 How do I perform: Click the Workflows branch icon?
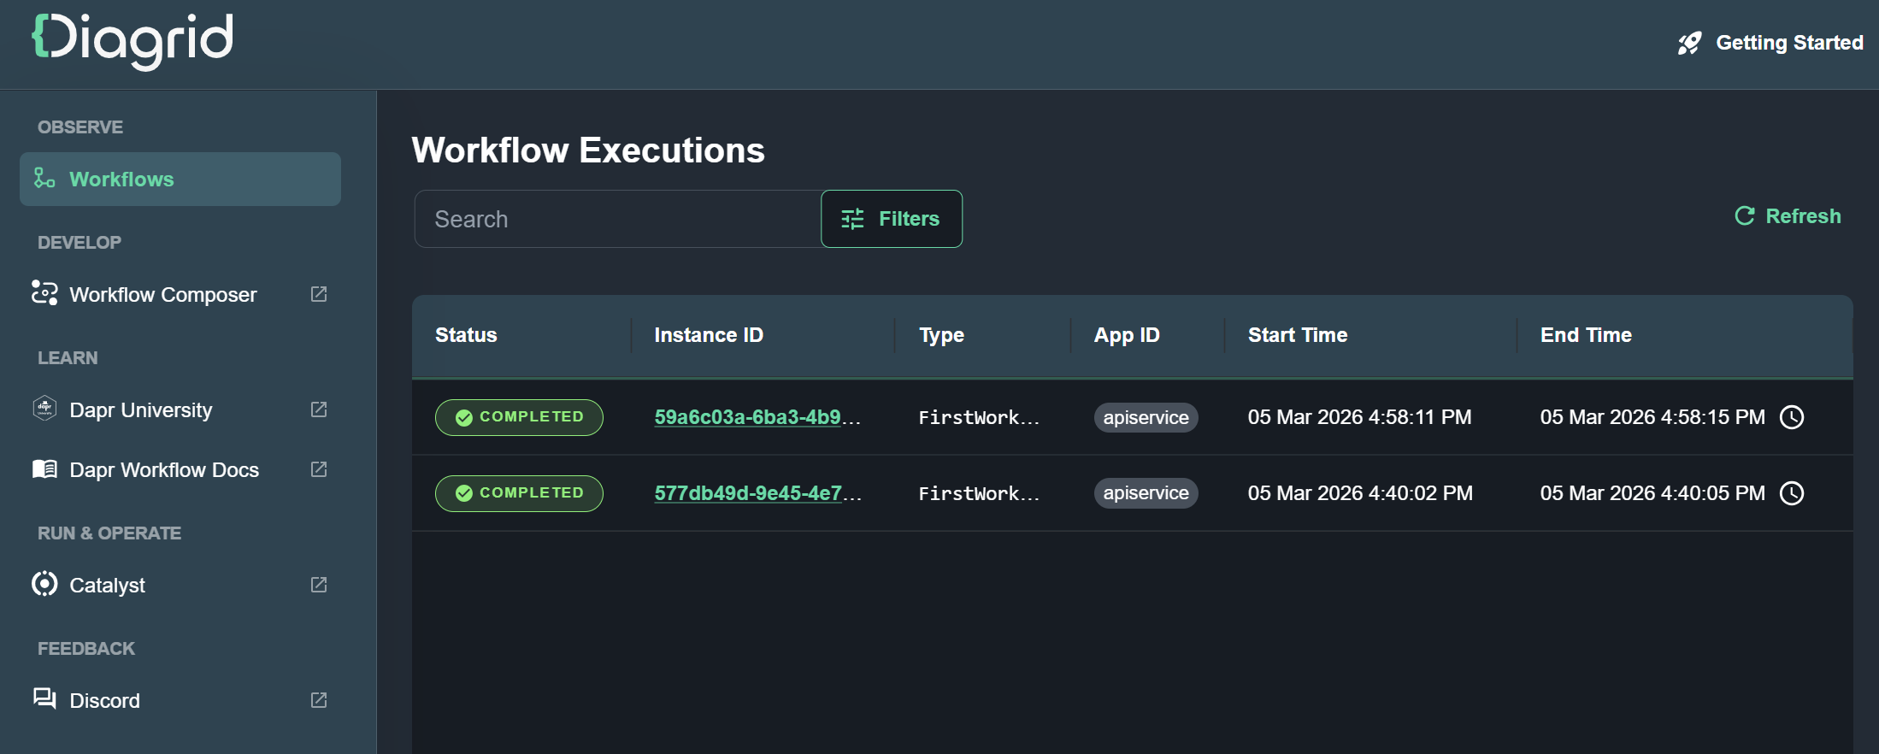point(44,178)
